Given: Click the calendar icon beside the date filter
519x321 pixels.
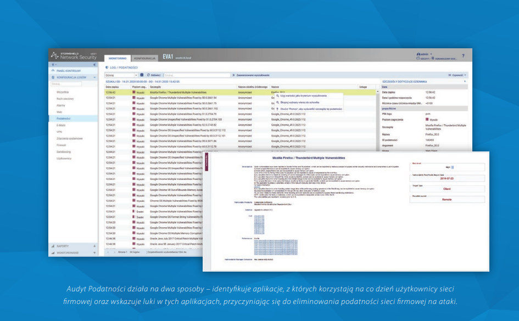Looking at the screenshot, I should [x=141, y=75].
